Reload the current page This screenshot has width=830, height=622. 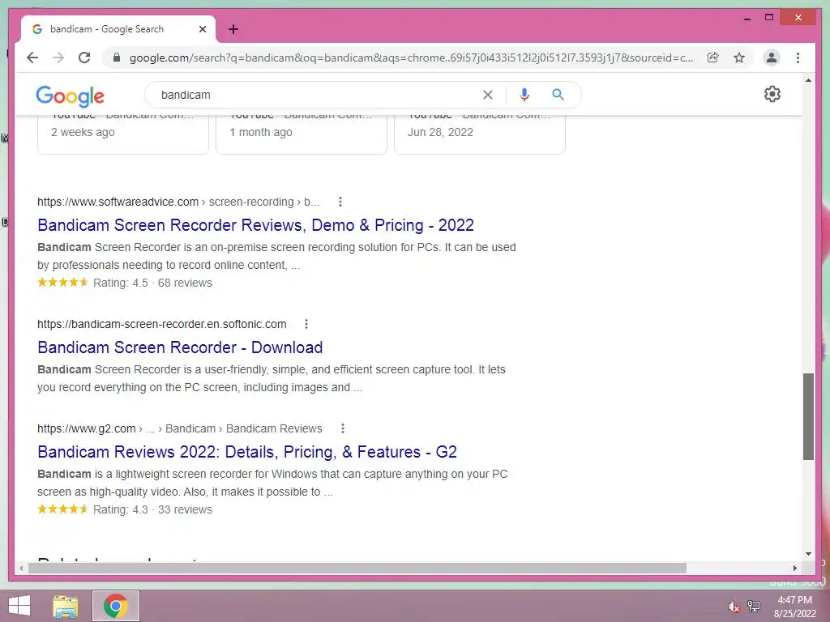[84, 58]
